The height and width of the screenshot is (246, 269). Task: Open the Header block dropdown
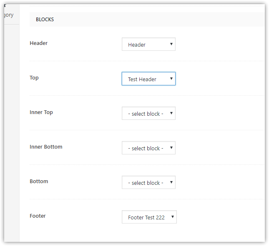[148, 44]
